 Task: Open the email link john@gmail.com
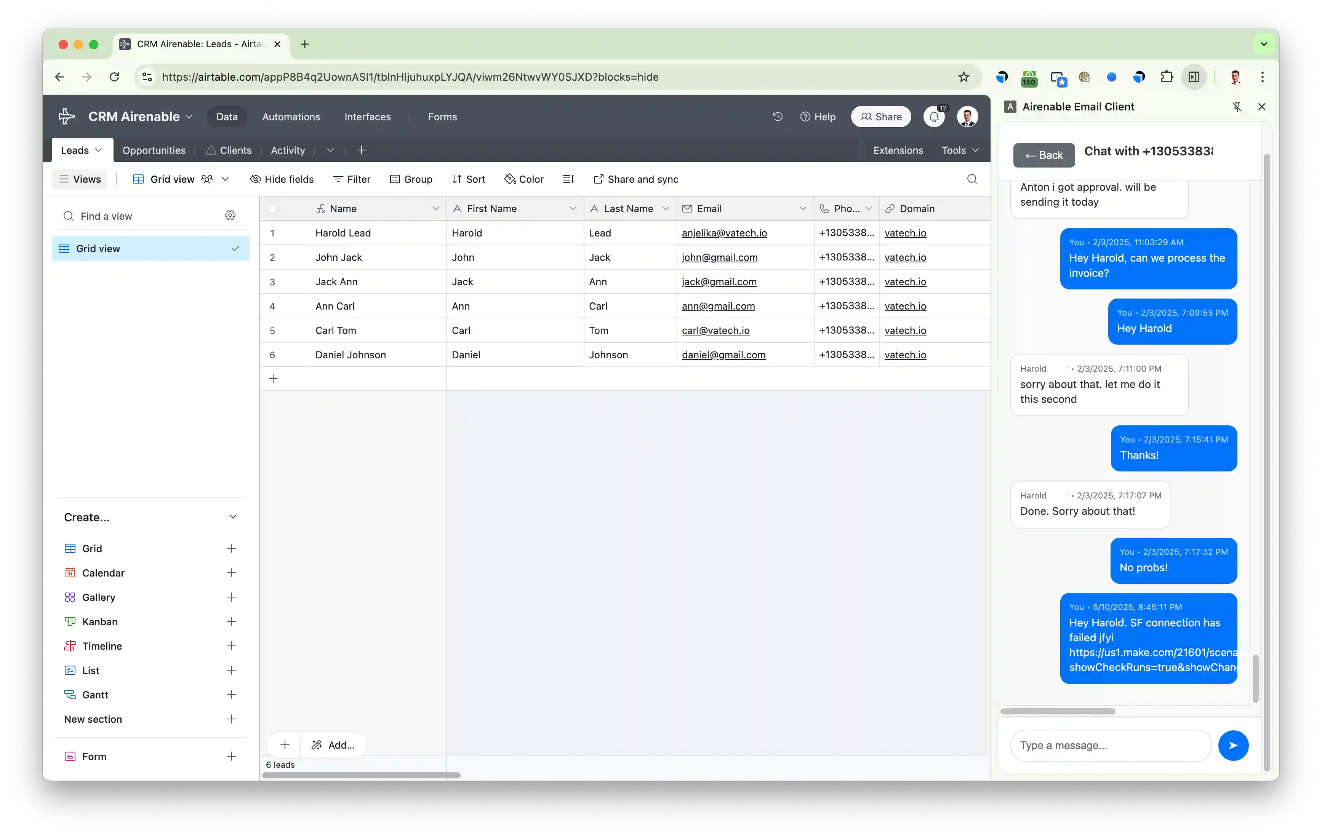click(719, 257)
